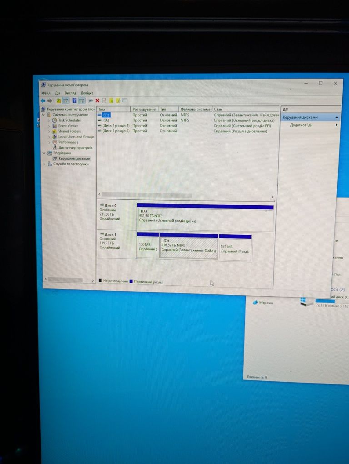Click the (C:) 118,59 ГБ NTFS partition block
Image resolution: width=349 pixels, height=464 pixels.
click(x=189, y=247)
